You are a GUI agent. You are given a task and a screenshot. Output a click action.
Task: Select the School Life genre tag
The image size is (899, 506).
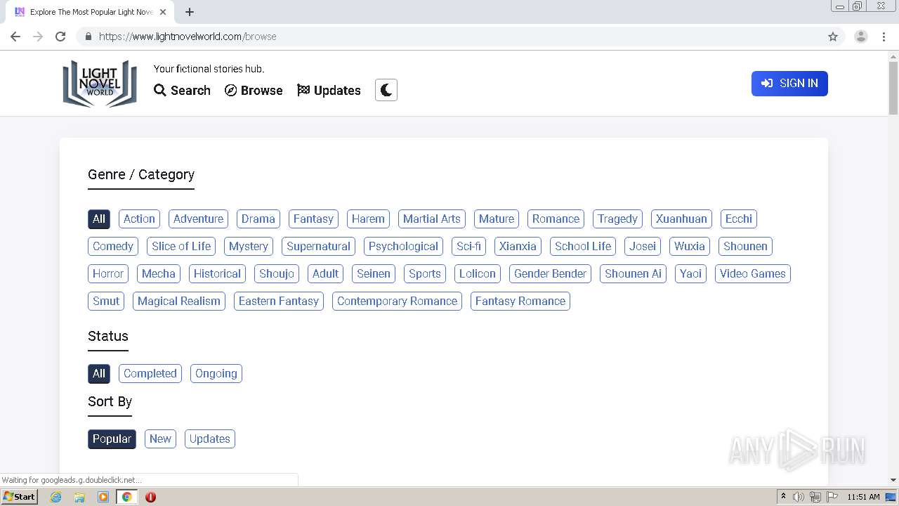pyautogui.click(x=583, y=246)
